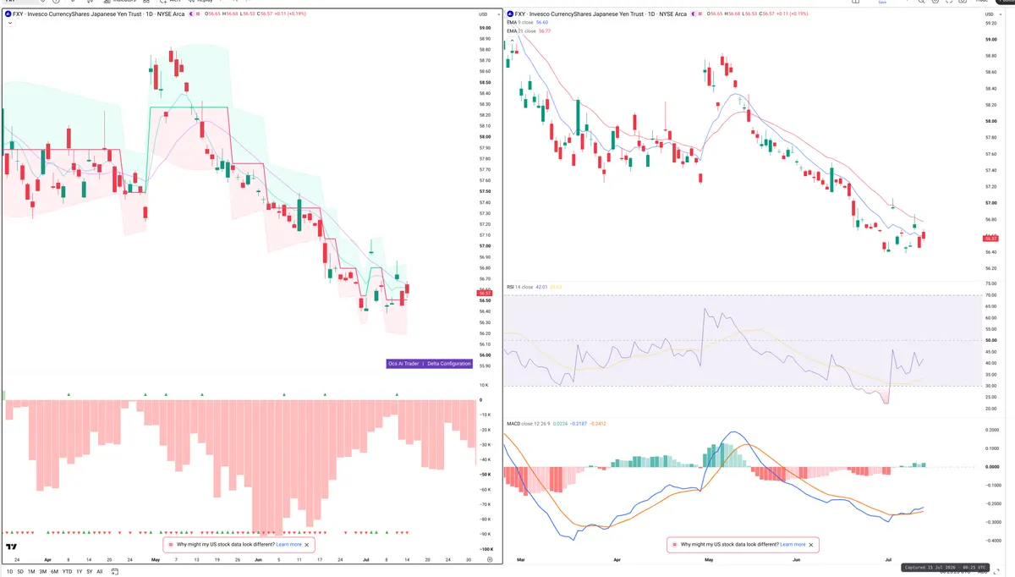Click the data status icon beside right chart moon

point(700,14)
